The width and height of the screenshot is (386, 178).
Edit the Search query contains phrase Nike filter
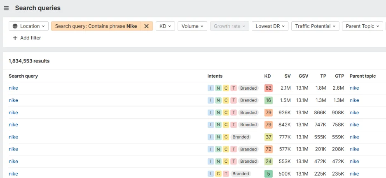click(x=96, y=26)
